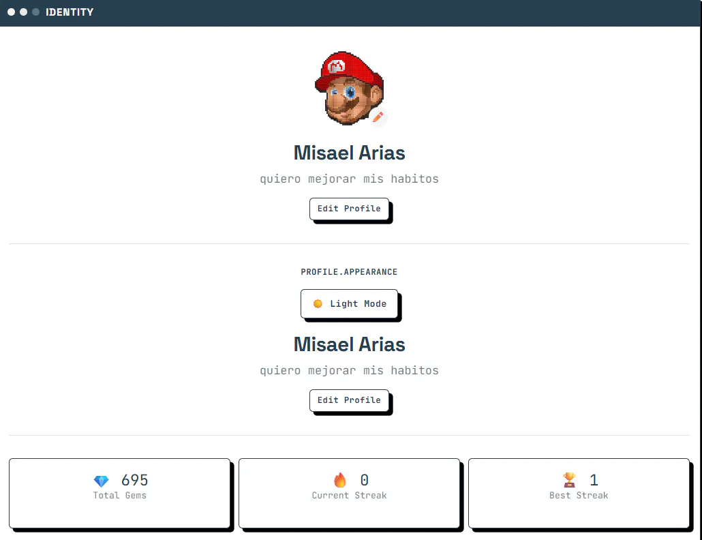This screenshot has height=540, width=702.
Task: Click the third gray window dot
Action: tap(36, 12)
